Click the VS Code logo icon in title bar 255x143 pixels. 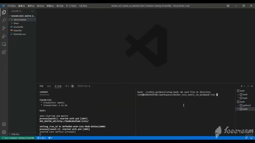point(3,6)
